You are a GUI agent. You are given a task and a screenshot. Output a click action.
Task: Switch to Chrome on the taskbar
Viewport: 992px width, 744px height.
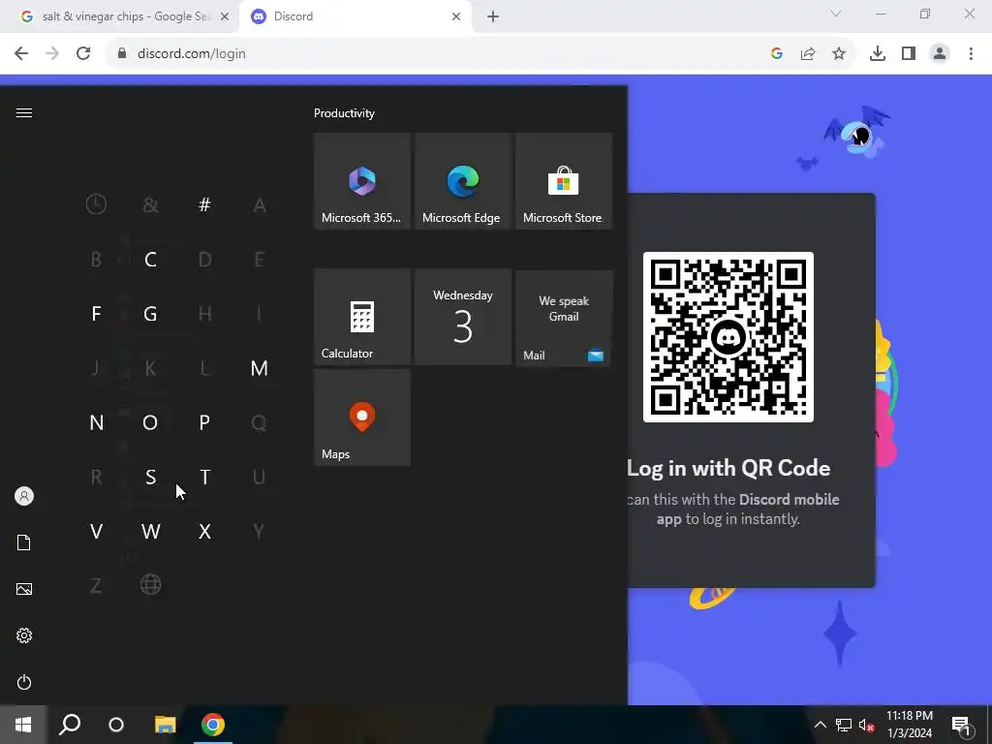pos(212,725)
